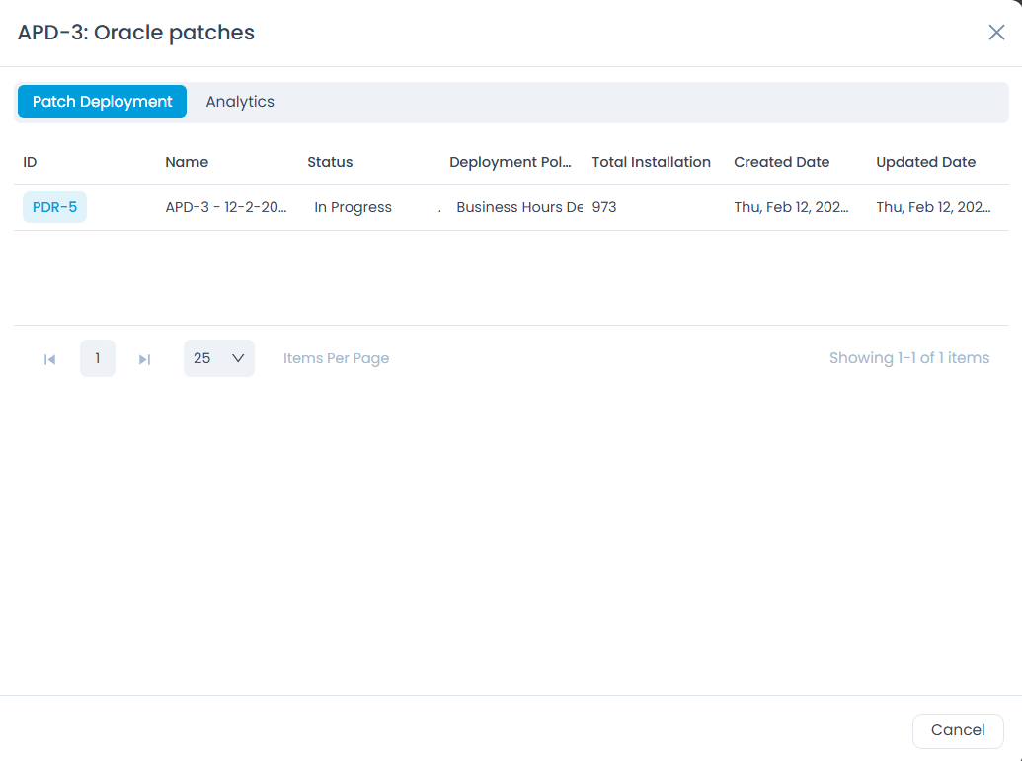Jump to first page of results
Image resolution: width=1022 pixels, height=761 pixels.
[x=49, y=359]
